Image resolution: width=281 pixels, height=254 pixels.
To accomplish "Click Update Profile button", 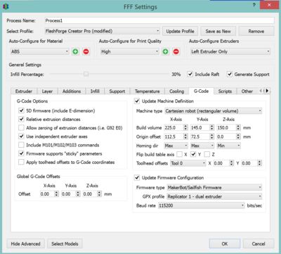I will (x=180, y=31).
